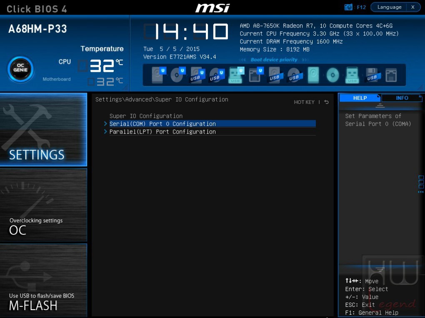Click the Temperature heading
This screenshot has height=318, width=425.
102,49
